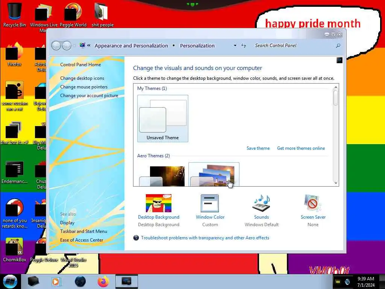Click the Window Color text link
385x289 pixels.
click(x=210, y=217)
